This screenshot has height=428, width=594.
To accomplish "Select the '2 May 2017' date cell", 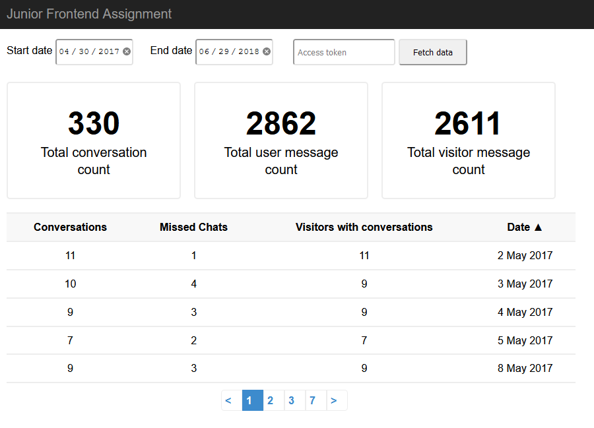I will point(525,255).
